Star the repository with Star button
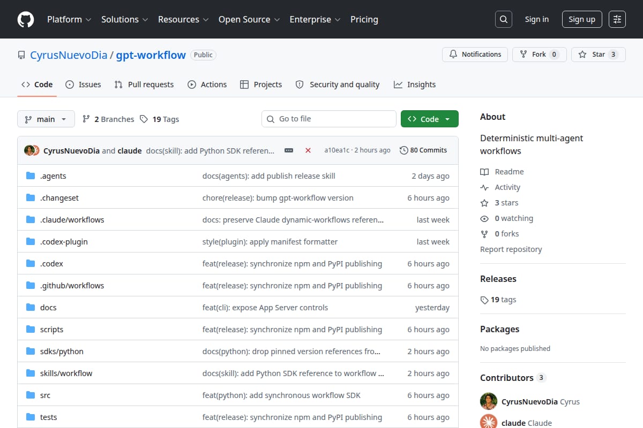643x428 pixels. click(599, 55)
